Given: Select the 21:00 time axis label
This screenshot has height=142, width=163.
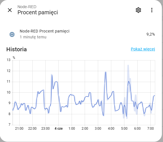Looking at the screenshot, I should [x=19, y=129].
